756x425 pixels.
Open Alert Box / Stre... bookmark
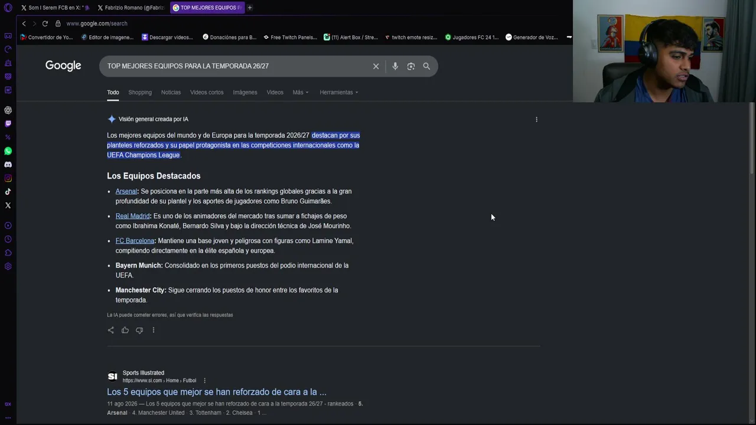pyautogui.click(x=351, y=37)
